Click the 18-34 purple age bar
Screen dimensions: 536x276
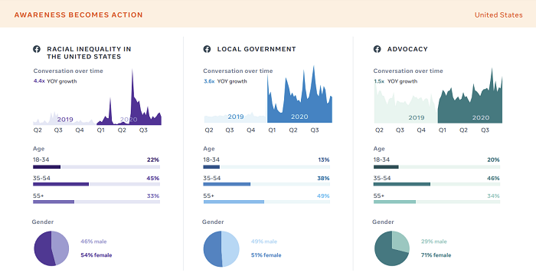click(96, 167)
